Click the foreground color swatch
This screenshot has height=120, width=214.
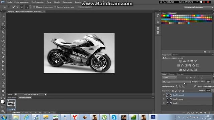click(2, 101)
